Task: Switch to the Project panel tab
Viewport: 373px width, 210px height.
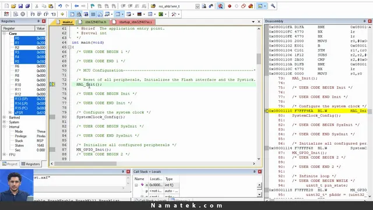Action: coord(10,164)
